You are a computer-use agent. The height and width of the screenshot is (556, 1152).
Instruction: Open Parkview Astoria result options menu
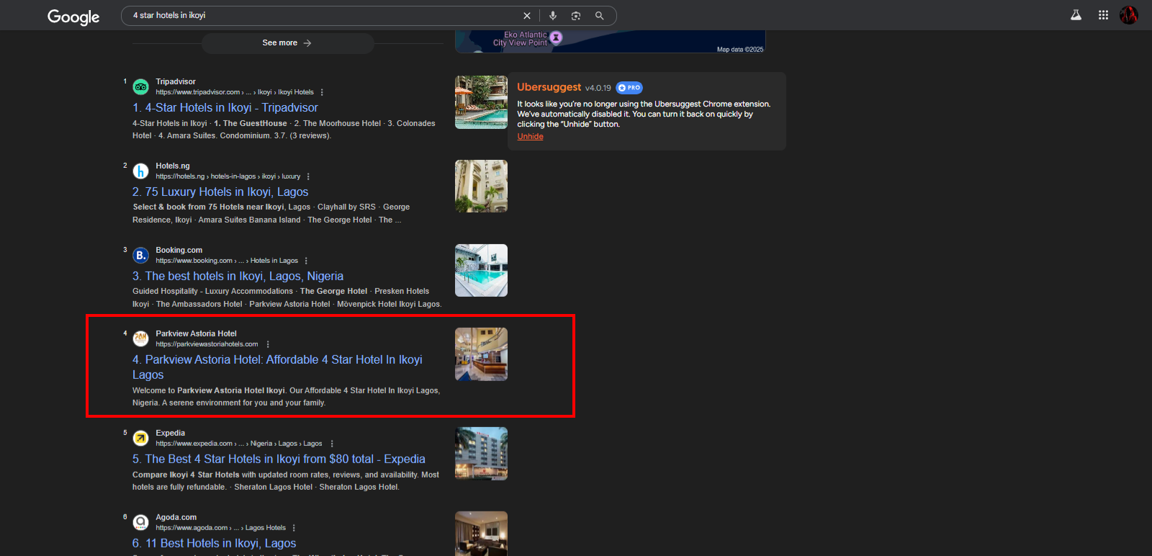coord(268,344)
